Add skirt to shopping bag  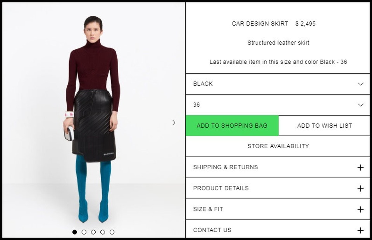(x=232, y=125)
